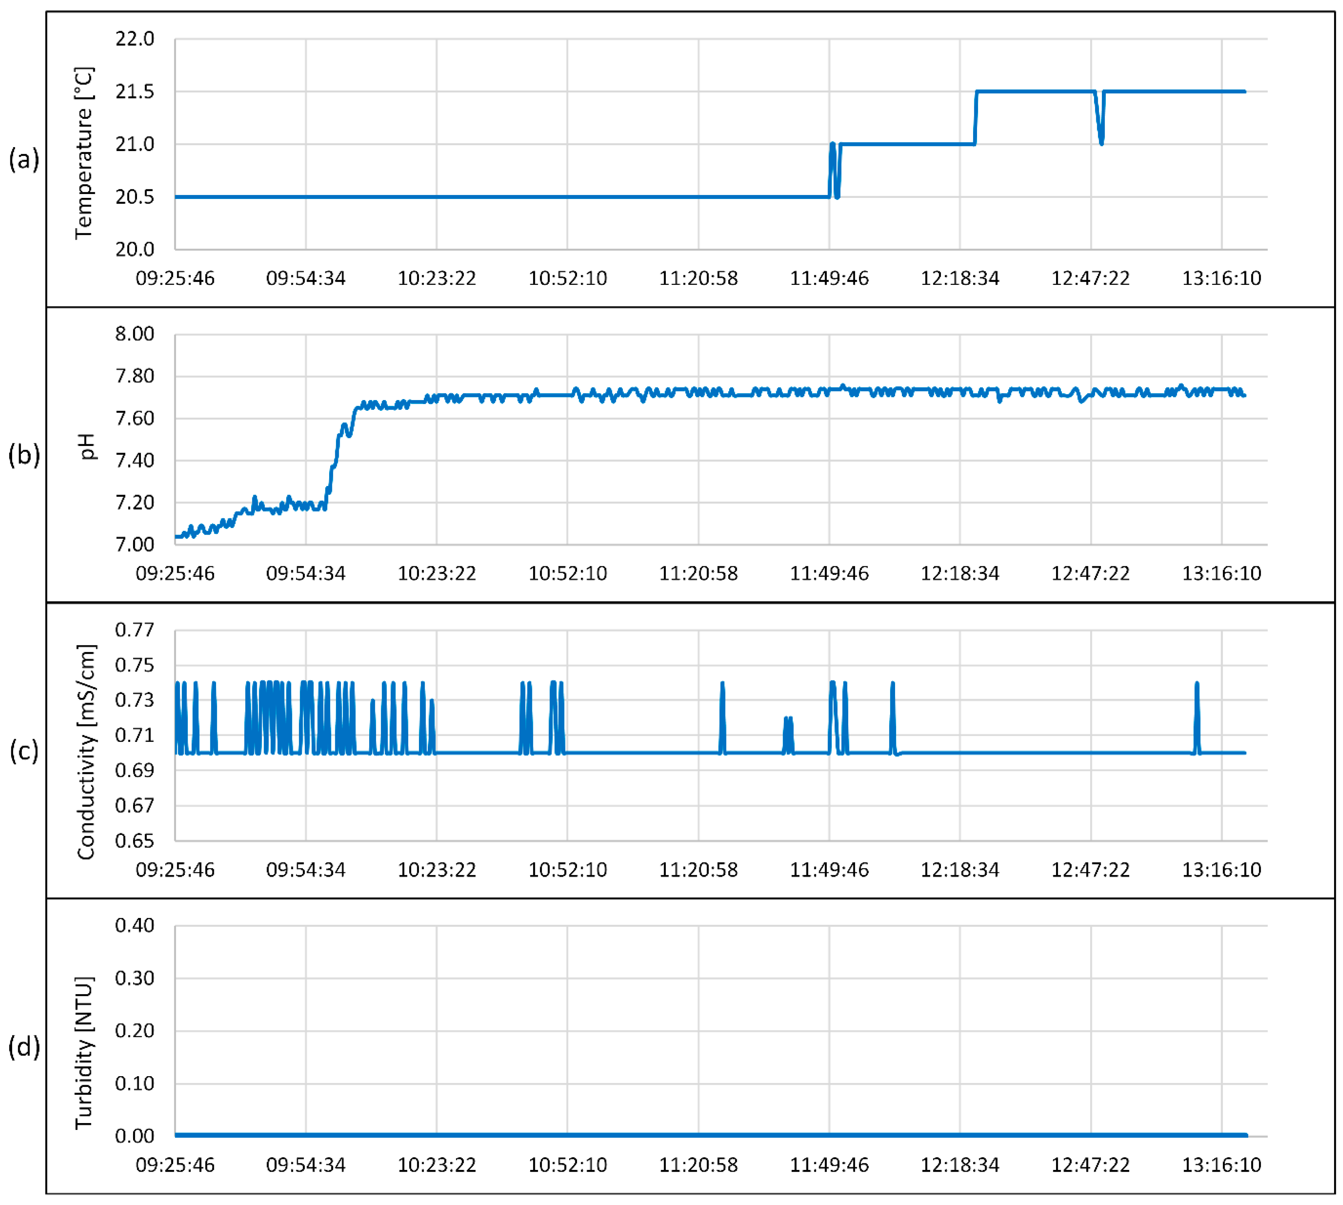The width and height of the screenshot is (1343, 1205).
Task: Click the 22.0 tick in temperature chart
Action: pos(135,39)
